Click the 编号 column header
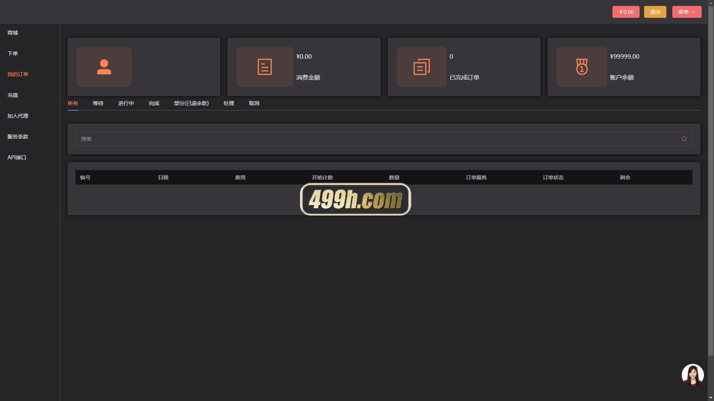The width and height of the screenshot is (714, 401). point(85,177)
